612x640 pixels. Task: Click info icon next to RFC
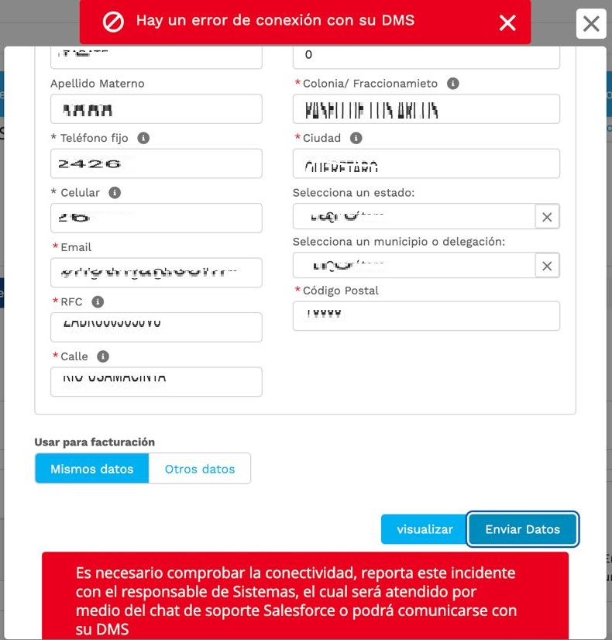98,301
